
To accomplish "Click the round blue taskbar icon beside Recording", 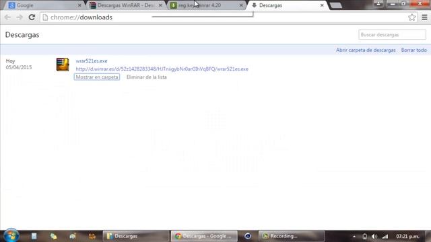I will (x=248, y=236).
